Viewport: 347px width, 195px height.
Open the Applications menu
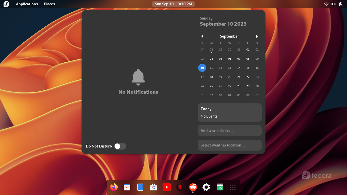[x=27, y=4]
